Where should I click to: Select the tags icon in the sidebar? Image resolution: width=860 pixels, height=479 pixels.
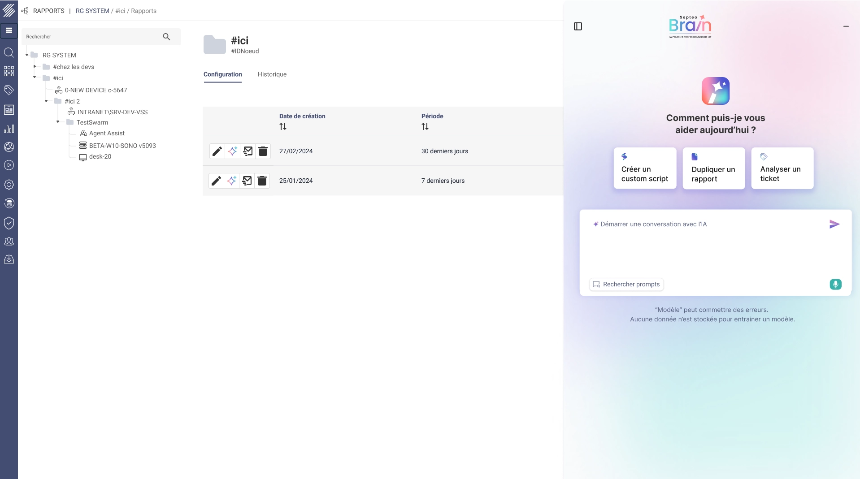[9, 90]
